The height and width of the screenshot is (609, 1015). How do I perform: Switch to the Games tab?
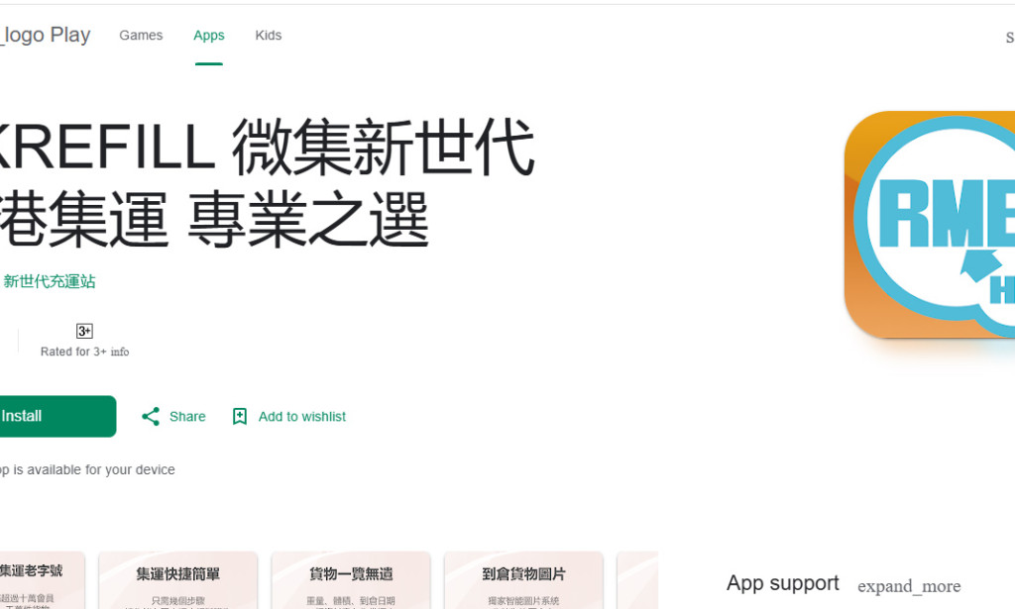(140, 35)
